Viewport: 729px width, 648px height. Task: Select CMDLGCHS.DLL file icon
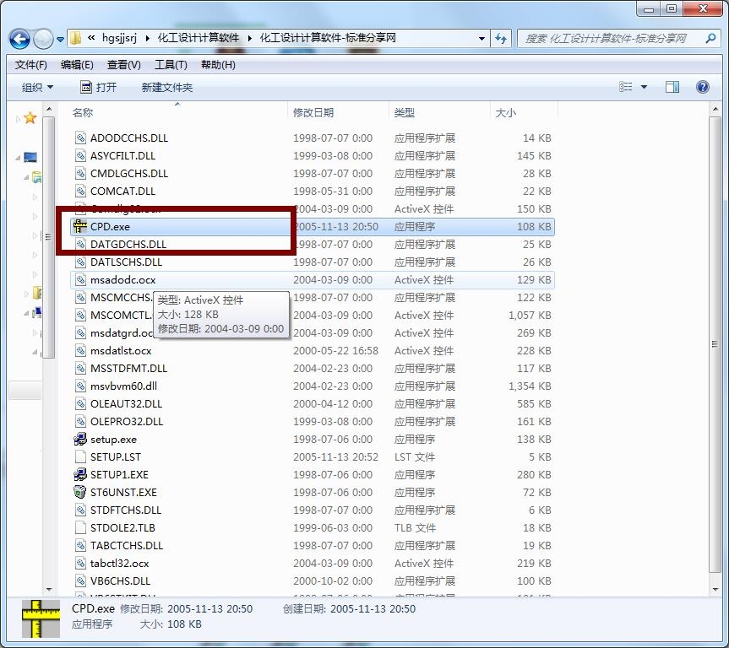(80, 173)
